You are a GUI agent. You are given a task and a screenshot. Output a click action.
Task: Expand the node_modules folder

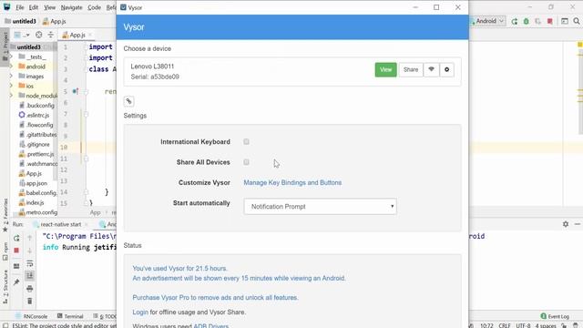[x=11, y=96]
